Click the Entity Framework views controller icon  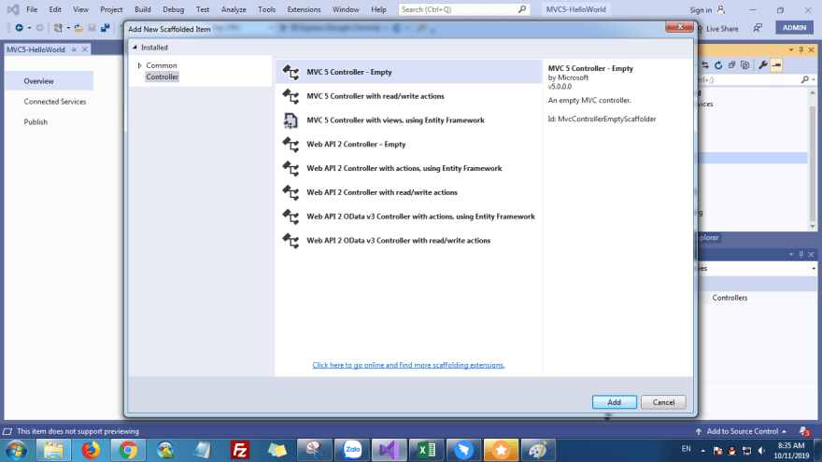point(291,120)
